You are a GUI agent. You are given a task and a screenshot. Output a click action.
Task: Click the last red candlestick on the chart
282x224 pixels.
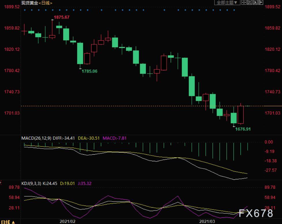[x=240, y=115]
